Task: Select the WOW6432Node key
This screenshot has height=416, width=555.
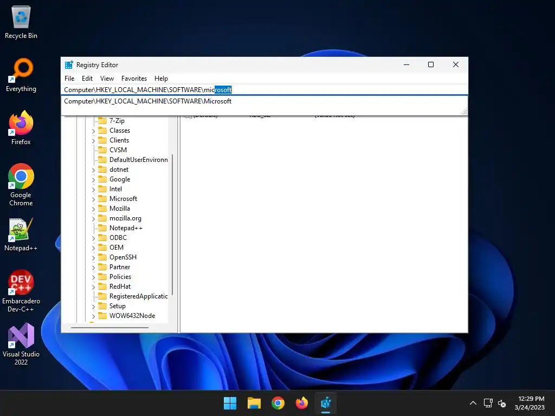Action: 132,316
